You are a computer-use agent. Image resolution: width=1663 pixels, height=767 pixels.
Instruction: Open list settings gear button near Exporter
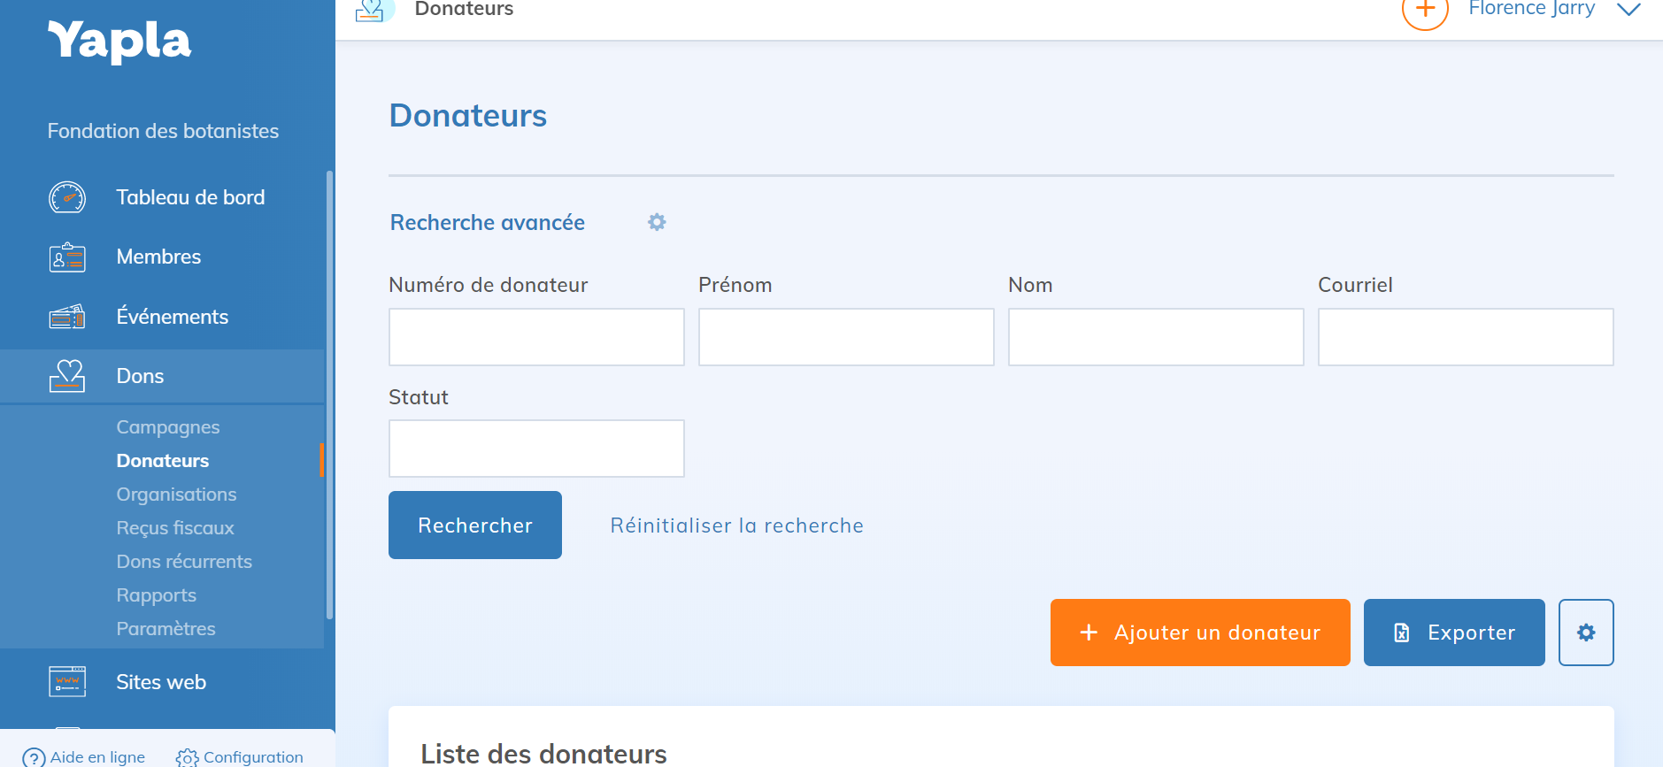tap(1586, 633)
